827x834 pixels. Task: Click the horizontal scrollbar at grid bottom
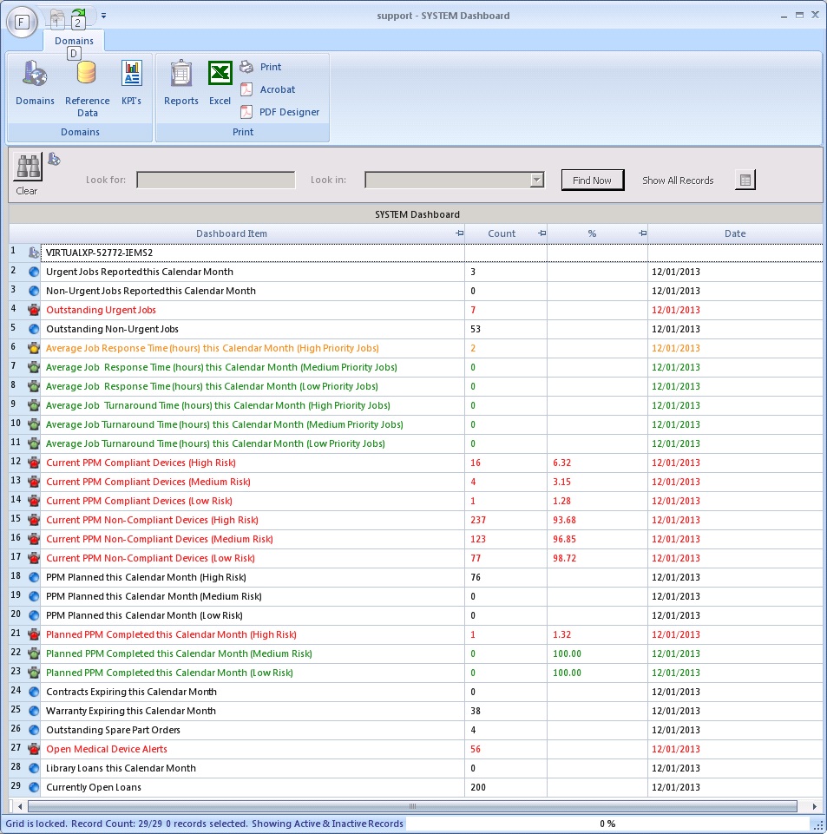click(x=412, y=806)
